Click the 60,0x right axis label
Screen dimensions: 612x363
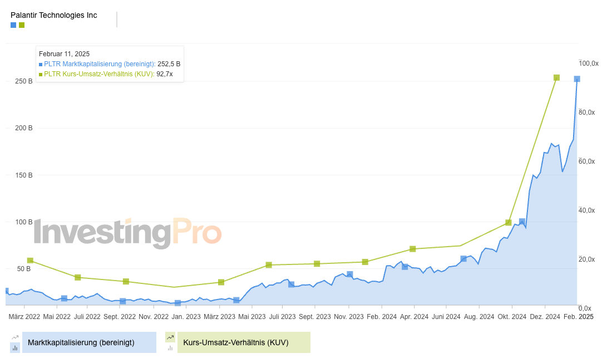point(586,161)
